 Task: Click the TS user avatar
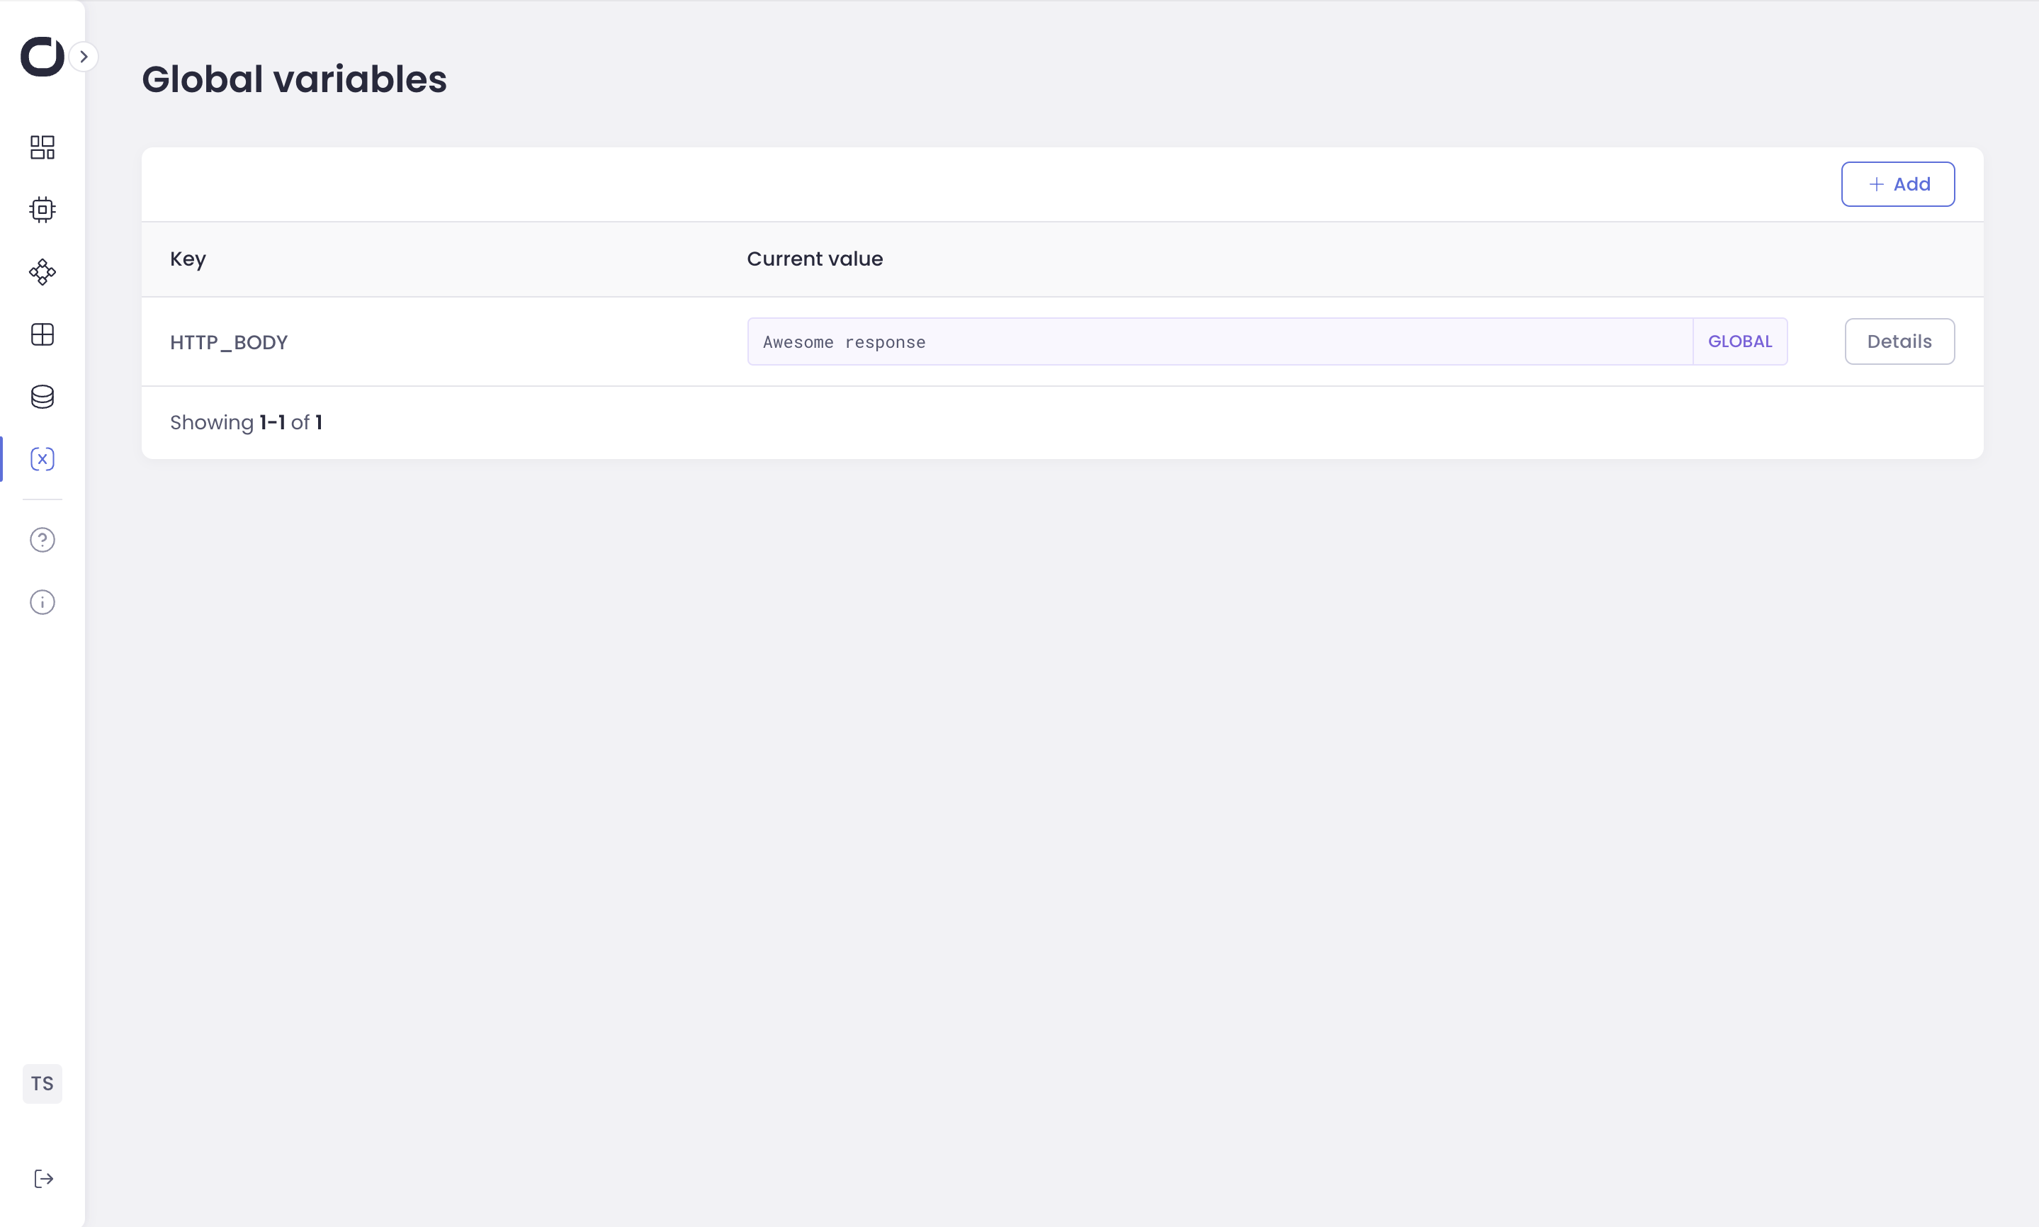click(43, 1083)
